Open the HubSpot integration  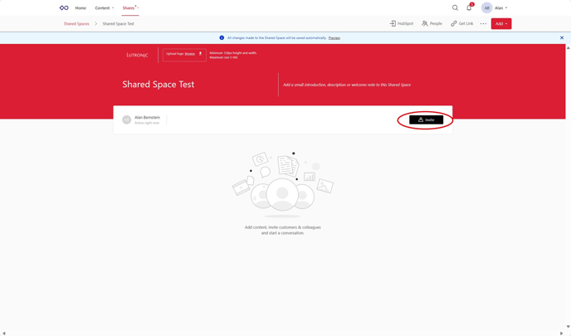point(402,24)
